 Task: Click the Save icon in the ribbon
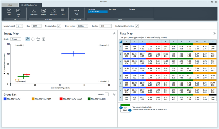[9, 11]
